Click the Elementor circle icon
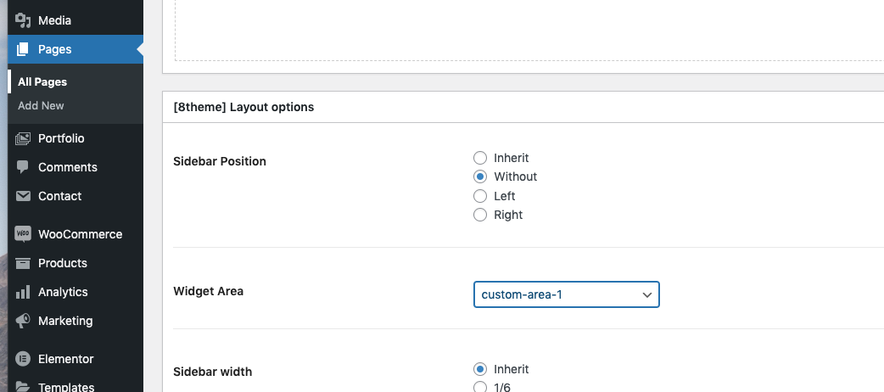The image size is (884, 392). tap(23, 359)
